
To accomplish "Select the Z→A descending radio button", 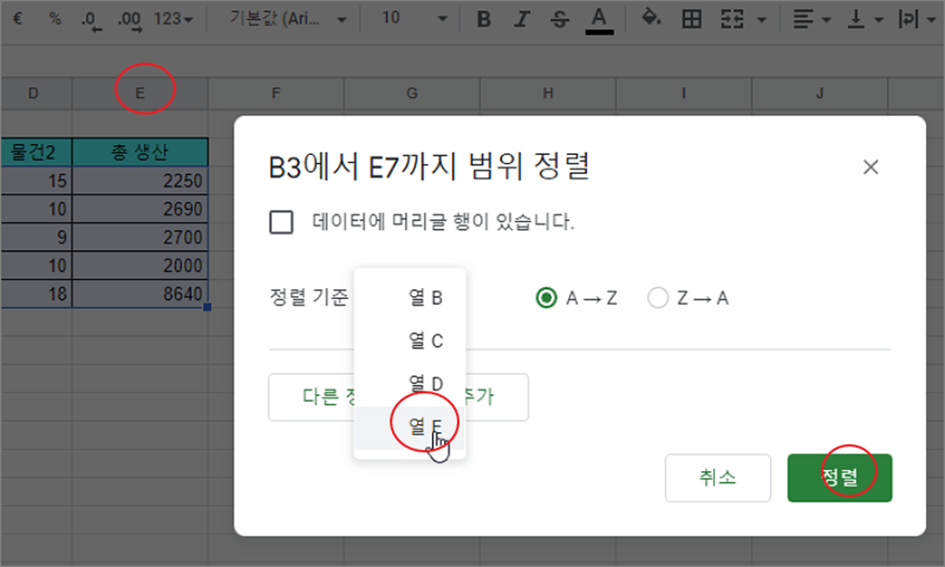I will [658, 297].
